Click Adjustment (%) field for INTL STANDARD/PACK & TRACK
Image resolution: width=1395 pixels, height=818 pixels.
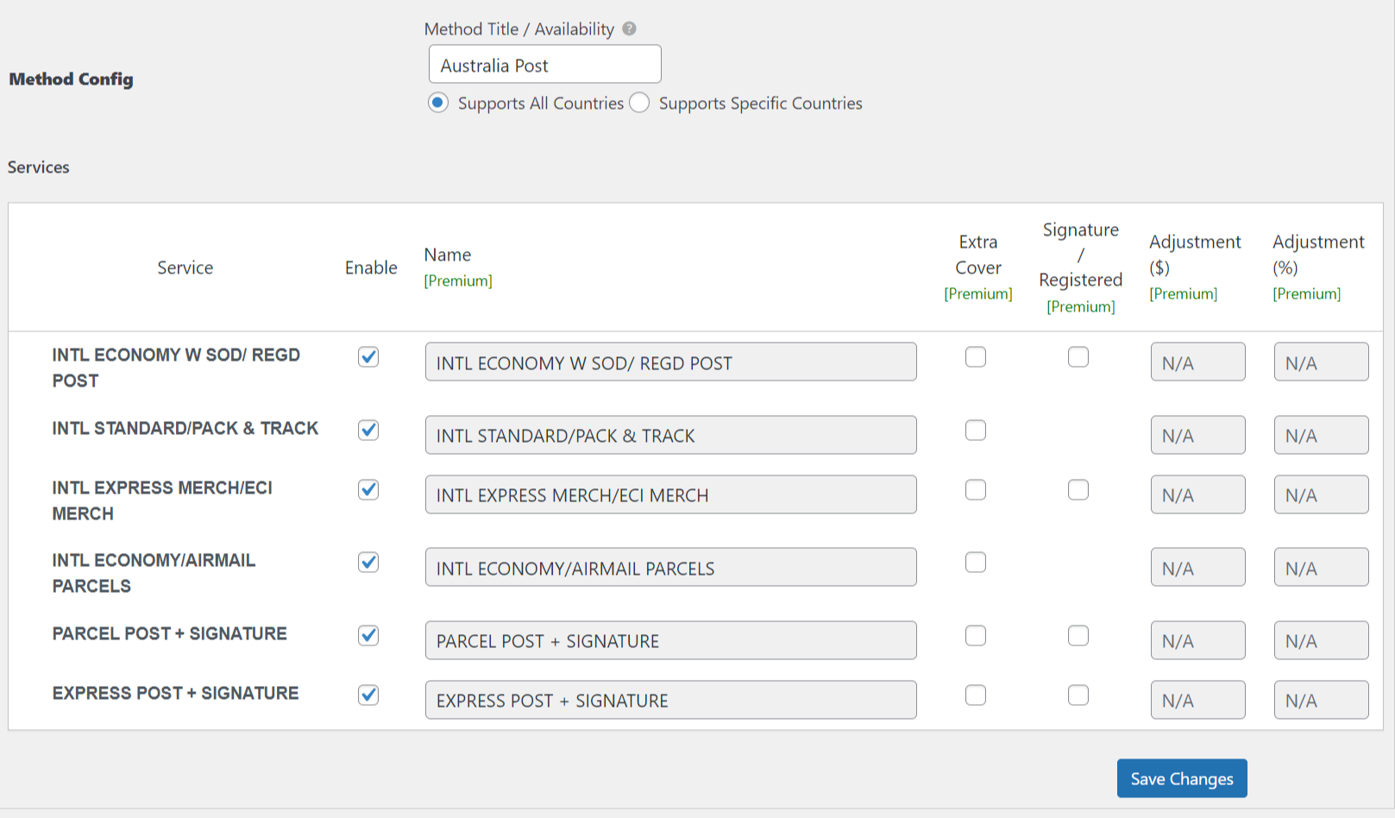pyautogui.click(x=1322, y=435)
